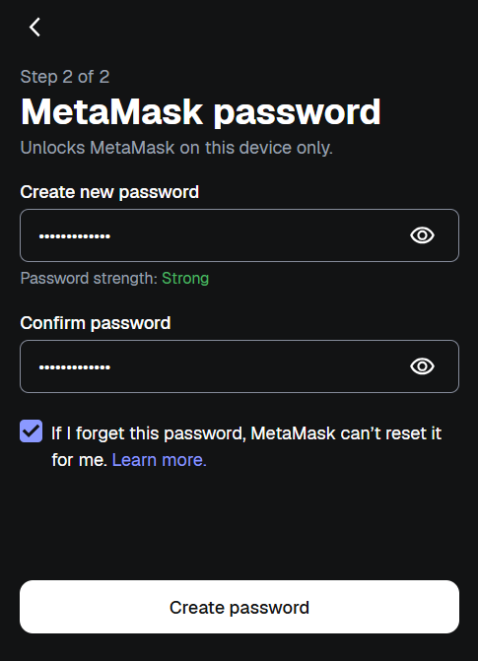
Task: Click the MetaMask password heading
Action: click(201, 112)
